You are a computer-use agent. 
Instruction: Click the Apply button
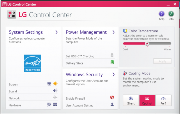[x=162, y=61]
